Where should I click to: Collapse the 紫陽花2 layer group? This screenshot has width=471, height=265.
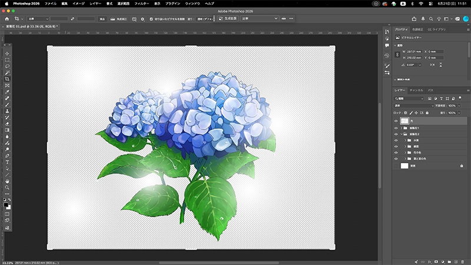[x=402, y=134]
